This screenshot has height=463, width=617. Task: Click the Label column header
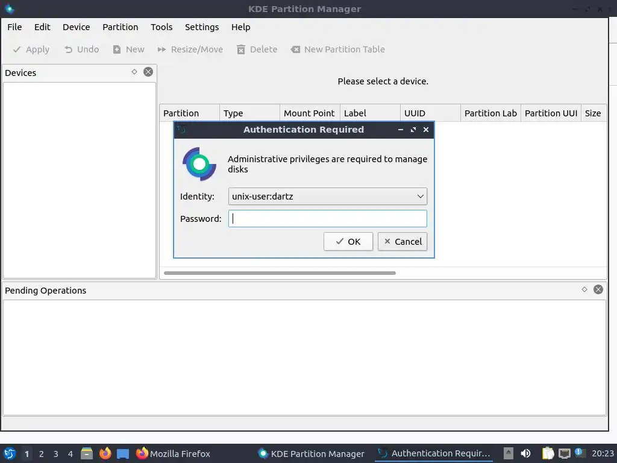pyautogui.click(x=370, y=113)
